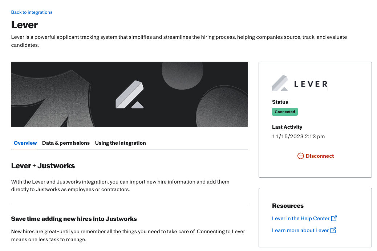
Task: Switch to the Data & permissions tab
Action: [x=66, y=143]
